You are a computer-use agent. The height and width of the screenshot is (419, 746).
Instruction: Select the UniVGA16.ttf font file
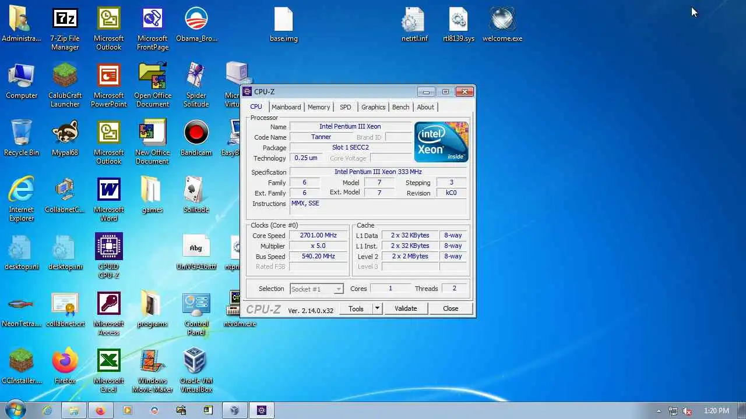coord(196,253)
